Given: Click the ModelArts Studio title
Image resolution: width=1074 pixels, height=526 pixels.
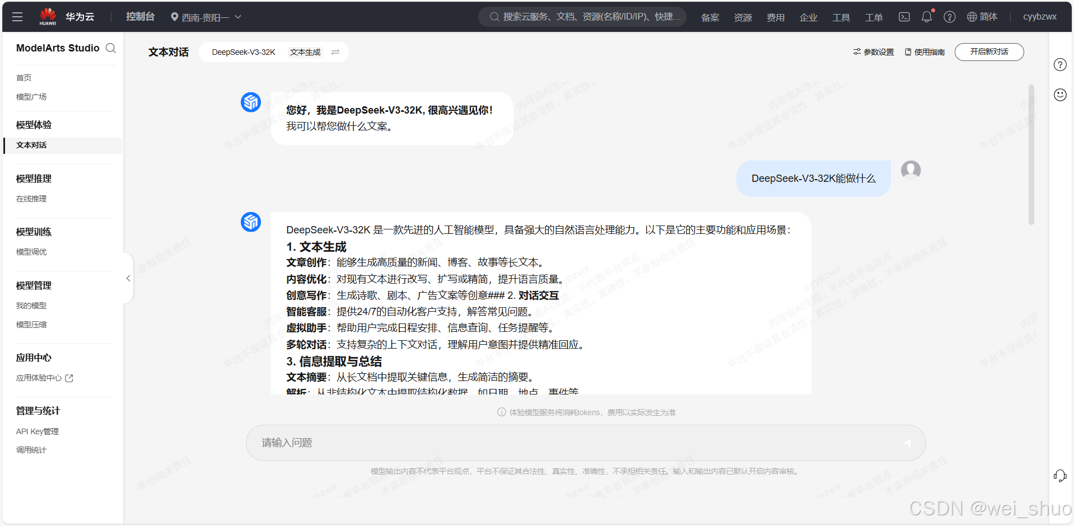Looking at the screenshot, I should tap(58, 48).
